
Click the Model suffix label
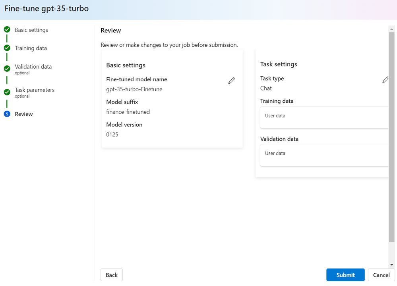click(x=122, y=102)
